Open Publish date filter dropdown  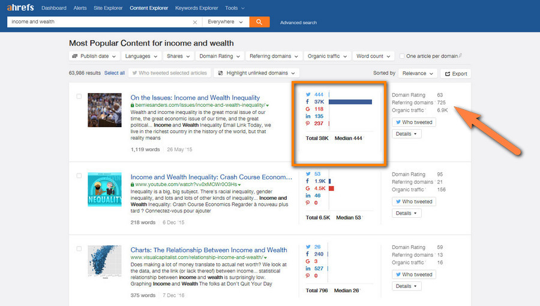pos(94,56)
